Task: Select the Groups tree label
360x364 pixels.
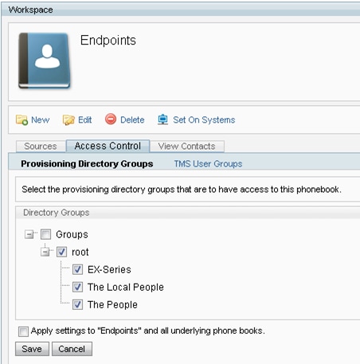Action: (72, 234)
